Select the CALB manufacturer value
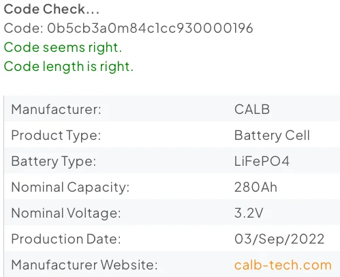340x277 pixels. click(252, 109)
